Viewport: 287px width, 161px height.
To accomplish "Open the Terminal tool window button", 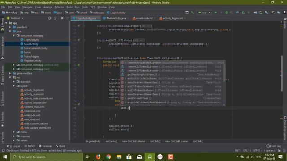I will pyautogui.click(x=45, y=146).
